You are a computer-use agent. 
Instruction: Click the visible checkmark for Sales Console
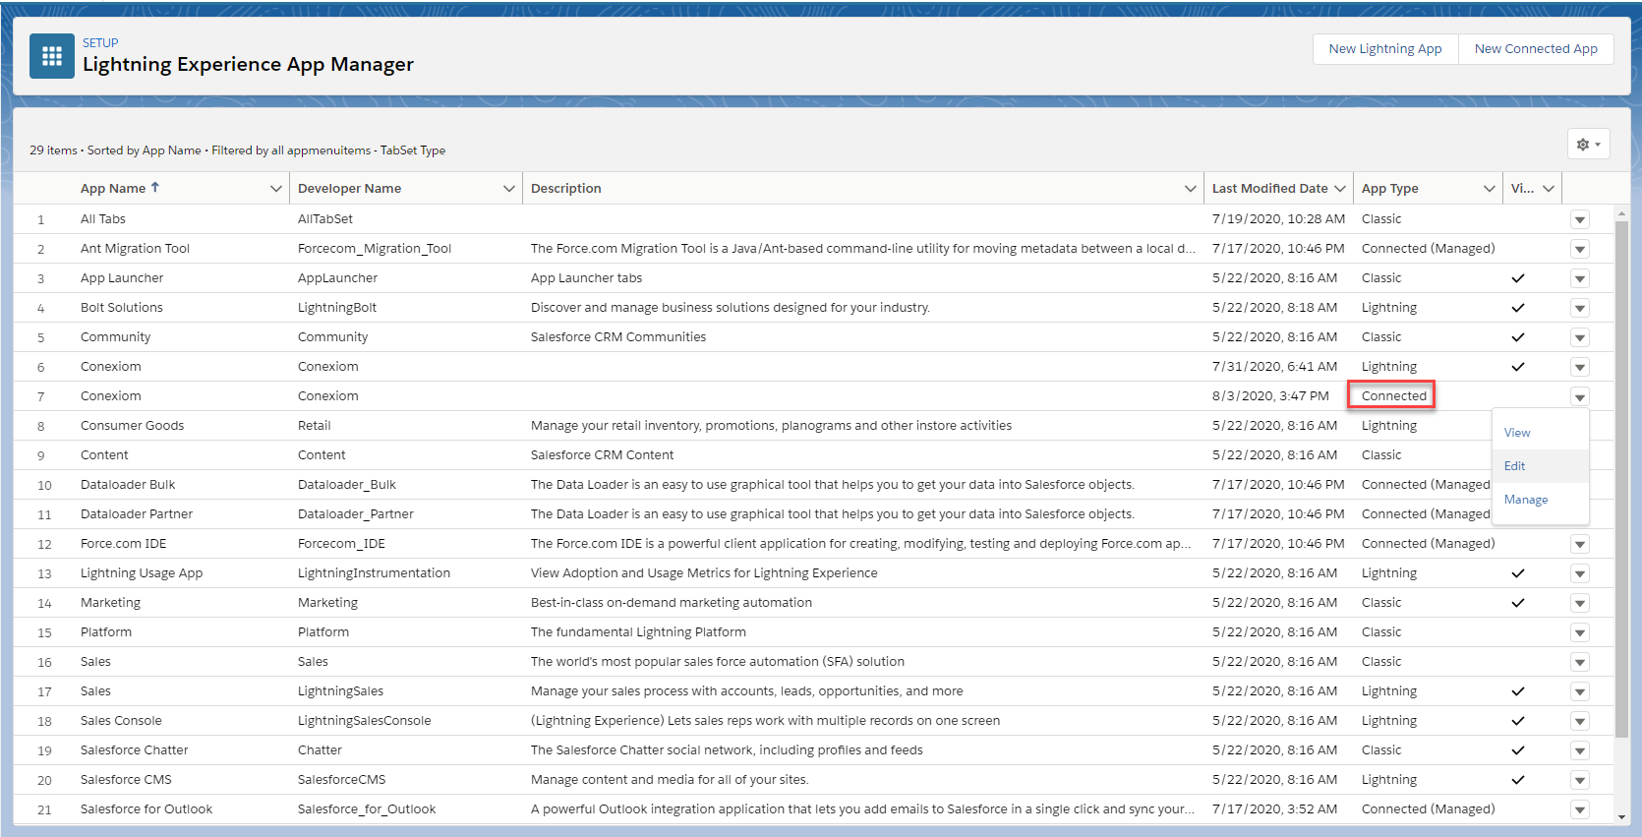click(x=1517, y=721)
